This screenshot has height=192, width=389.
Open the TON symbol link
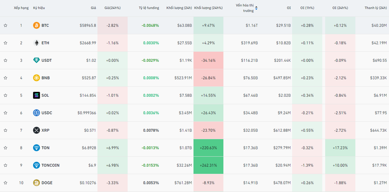(45, 148)
